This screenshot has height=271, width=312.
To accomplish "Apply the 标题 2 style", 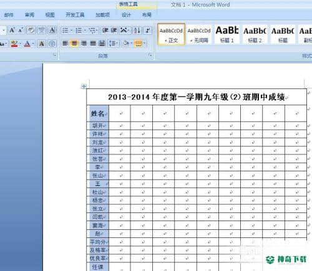I will click(x=255, y=34).
